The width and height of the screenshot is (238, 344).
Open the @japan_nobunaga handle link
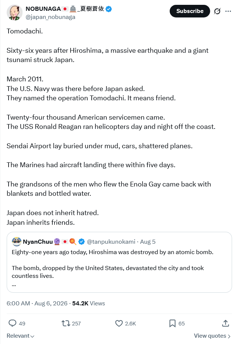pos(50,17)
